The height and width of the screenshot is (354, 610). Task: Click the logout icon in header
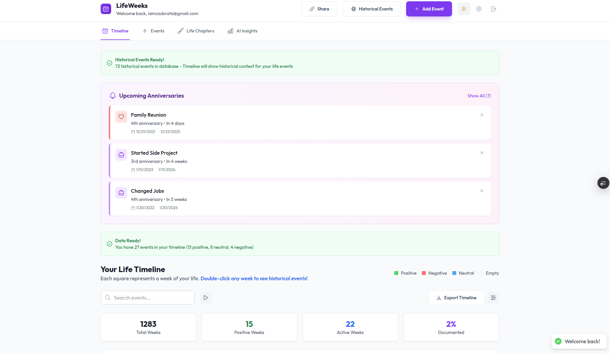click(x=493, y=9)
